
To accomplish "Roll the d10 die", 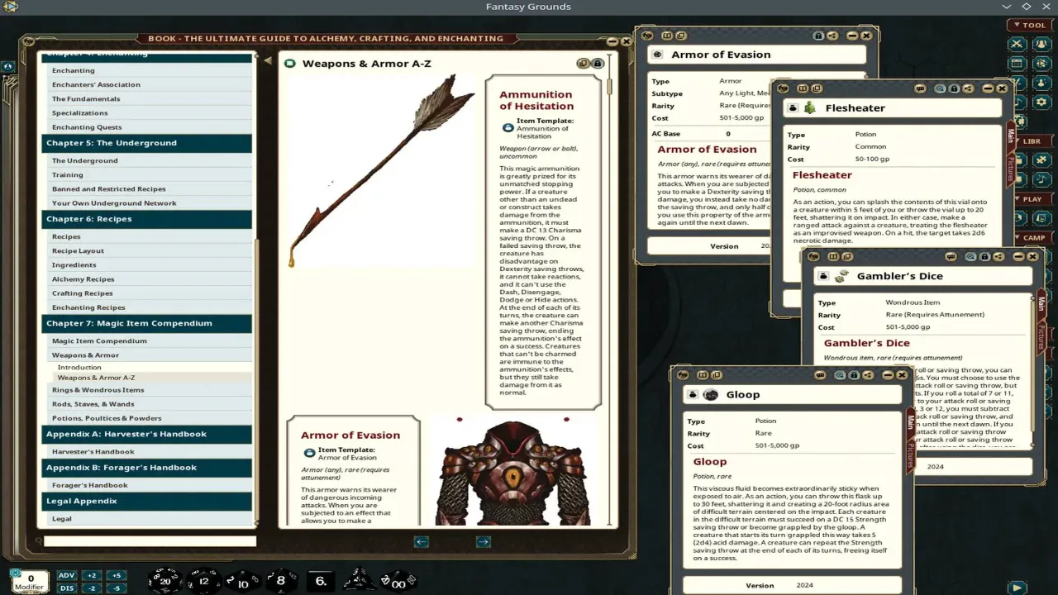I will click(x=243, y=582).
